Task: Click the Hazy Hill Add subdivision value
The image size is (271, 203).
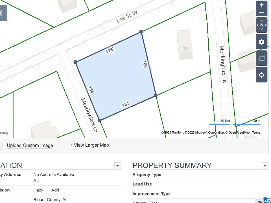Action: tap(46, 190)
